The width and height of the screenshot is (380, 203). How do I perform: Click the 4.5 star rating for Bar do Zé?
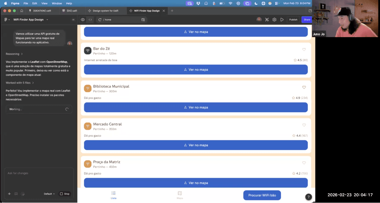coord(301,60)
